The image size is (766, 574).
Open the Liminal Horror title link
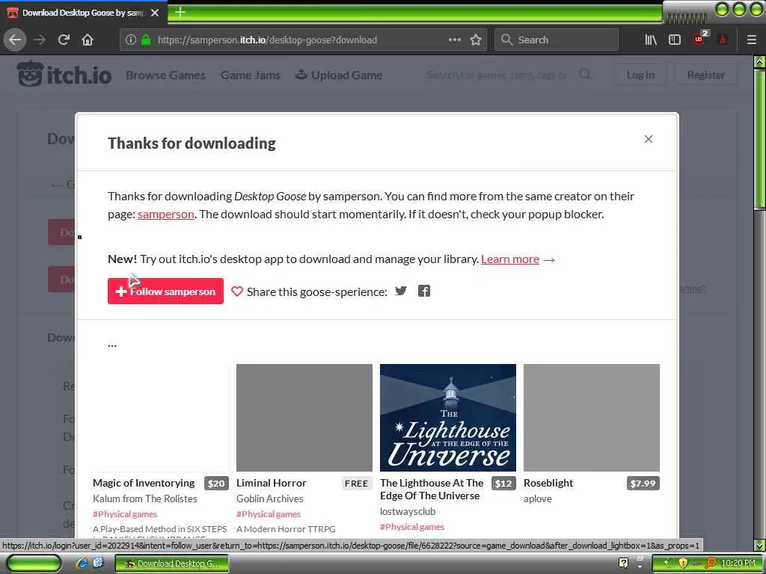point(271,483)
